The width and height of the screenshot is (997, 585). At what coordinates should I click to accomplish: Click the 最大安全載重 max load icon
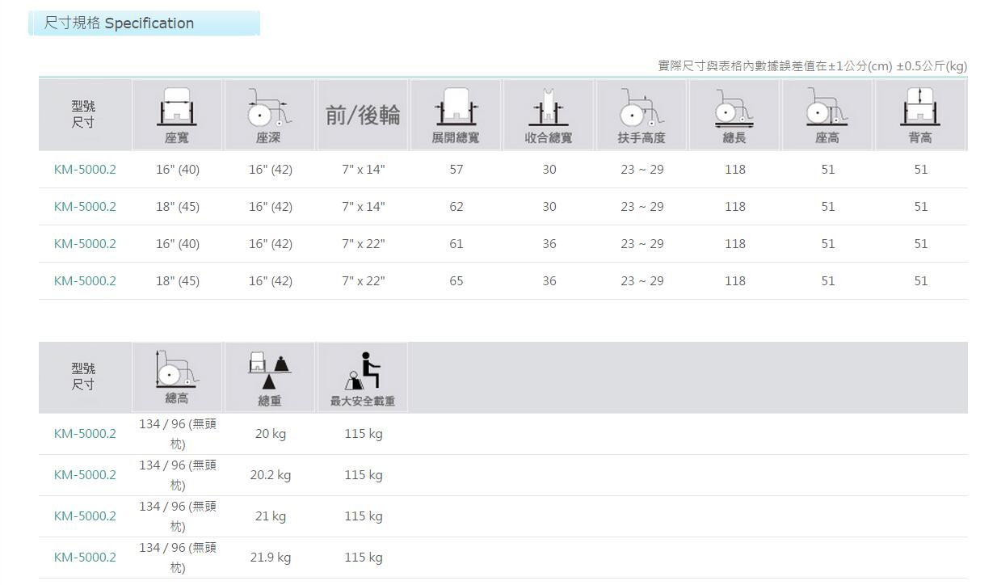point(363,372)
